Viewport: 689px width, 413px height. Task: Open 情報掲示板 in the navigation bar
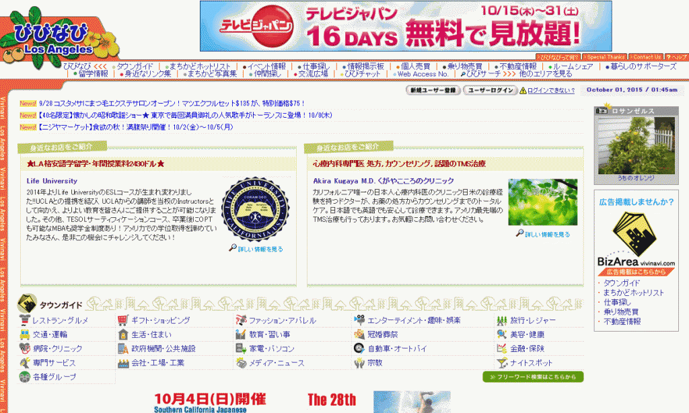point(365,67)
